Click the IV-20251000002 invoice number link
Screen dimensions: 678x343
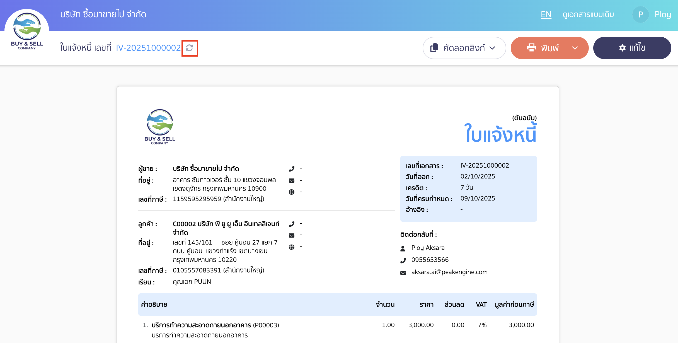pos(148,48)
